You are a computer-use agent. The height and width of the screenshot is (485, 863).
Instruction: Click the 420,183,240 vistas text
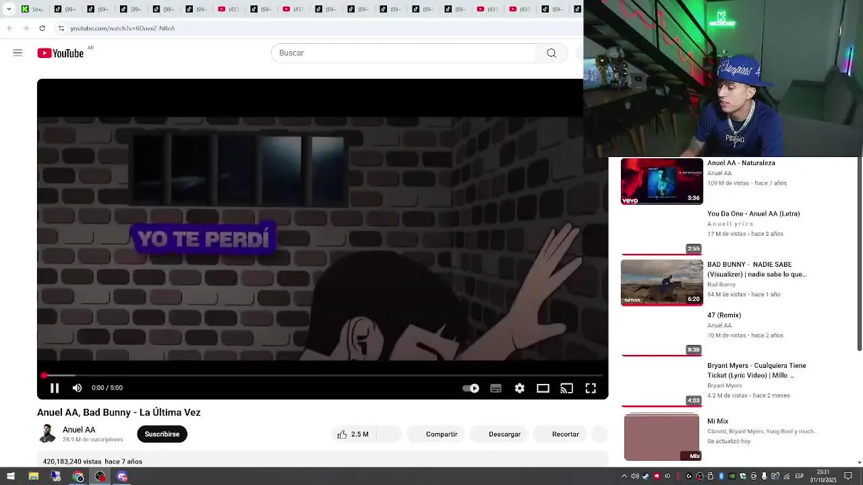[x=72, y=461]
